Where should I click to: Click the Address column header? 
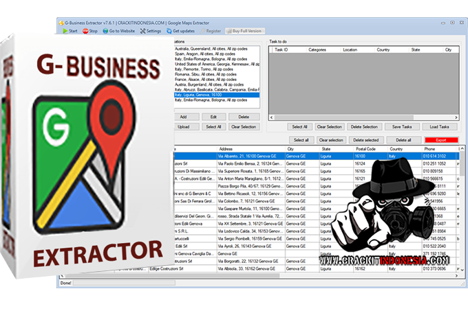(x=226, y=148)
